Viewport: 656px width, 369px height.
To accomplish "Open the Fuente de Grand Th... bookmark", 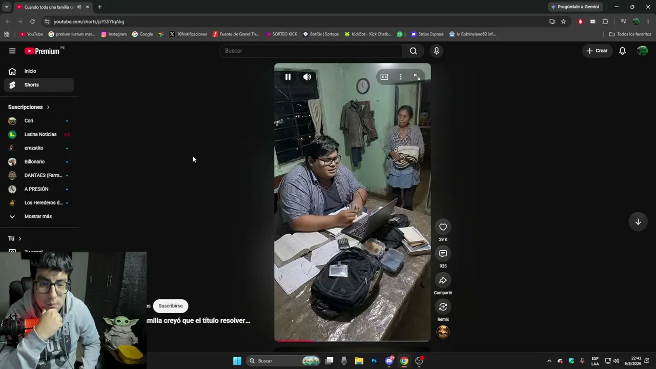I will (236, 34).
